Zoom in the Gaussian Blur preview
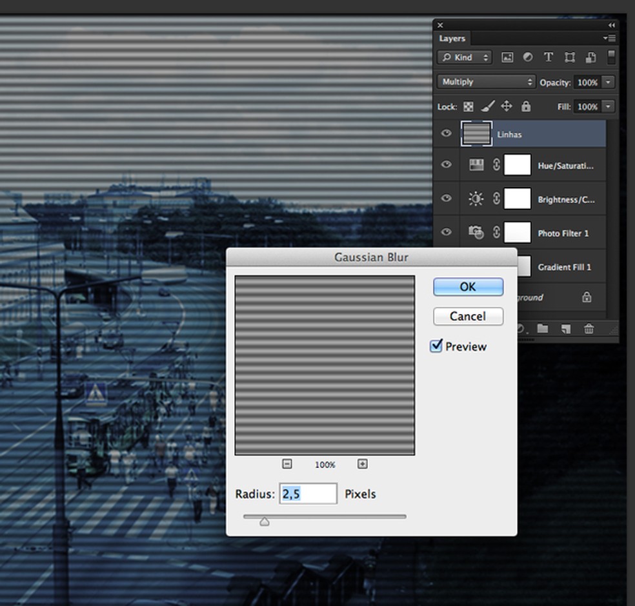Viewport: 635px width, 606px height. (x=363, y=464)
